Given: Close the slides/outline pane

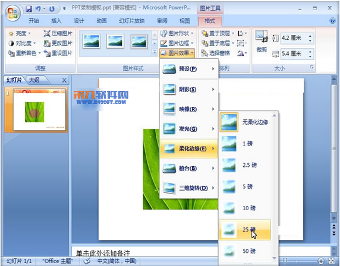Looking at the screenshot, I should click(64, 80).
